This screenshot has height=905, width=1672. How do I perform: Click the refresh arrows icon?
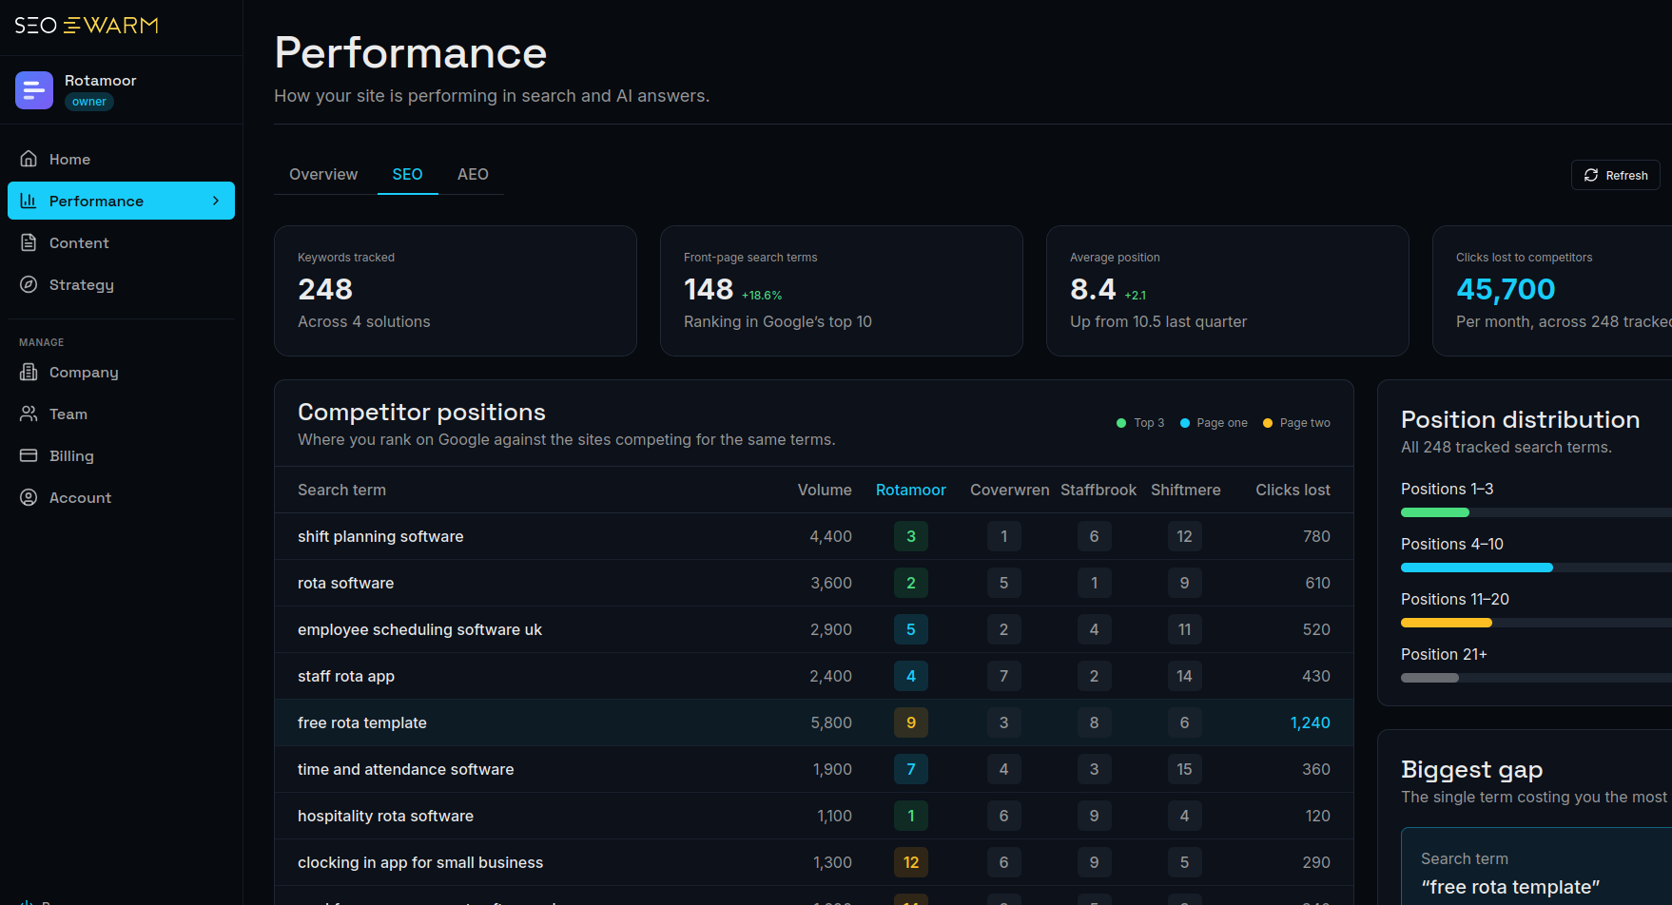click(x=1591, y=175)
